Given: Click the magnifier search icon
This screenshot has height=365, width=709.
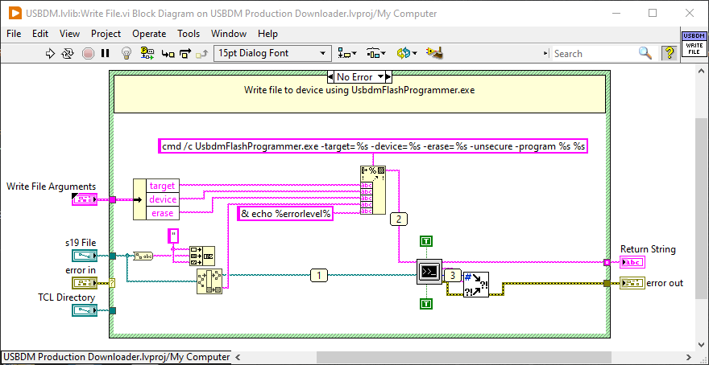Looking at the screenshot, I should [x=645, y=53].
